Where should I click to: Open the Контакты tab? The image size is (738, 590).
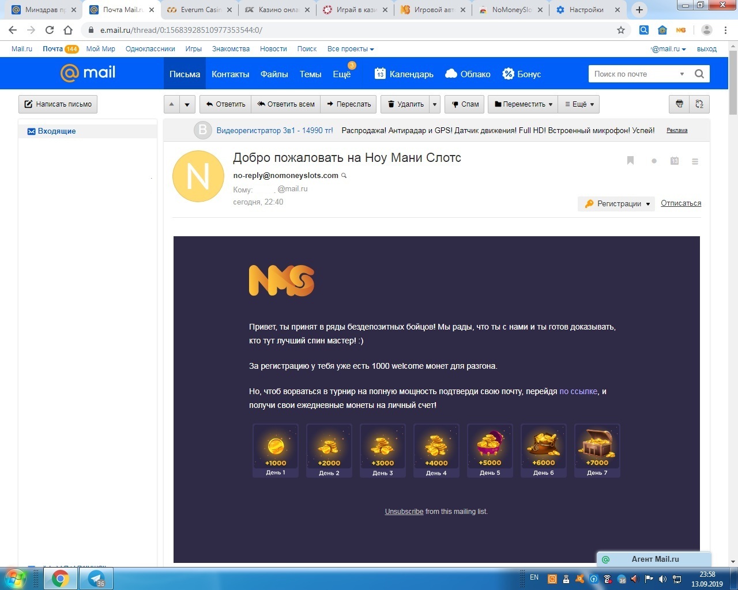(231, 74)
